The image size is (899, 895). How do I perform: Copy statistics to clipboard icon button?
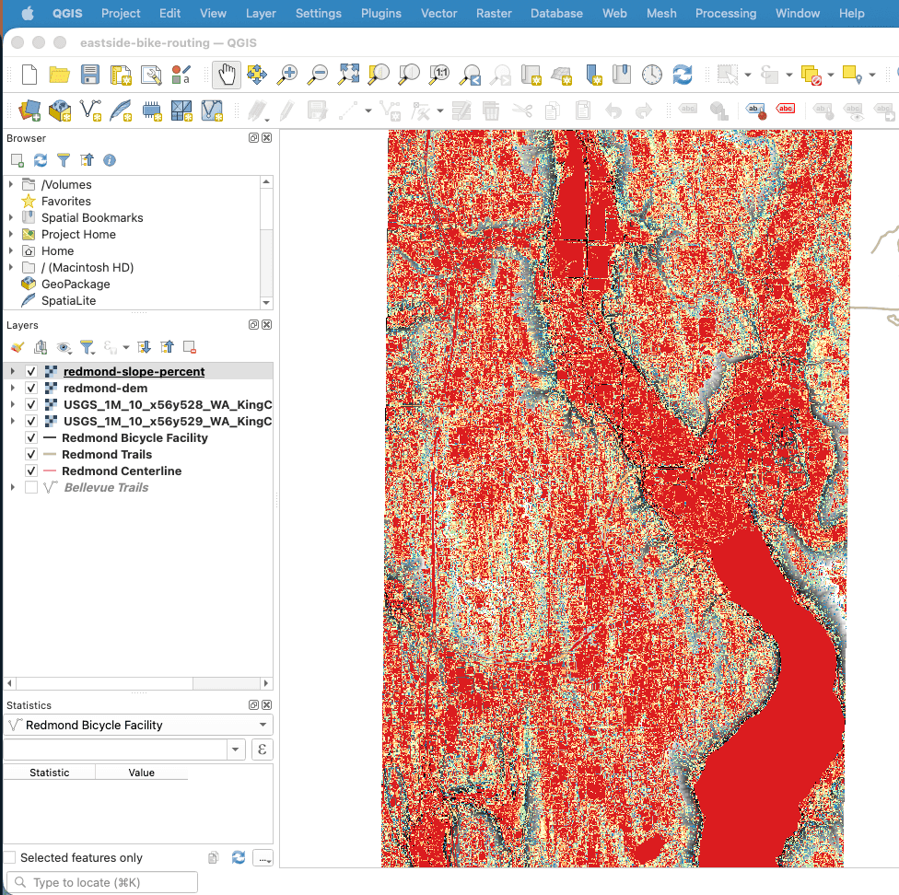click(214, 857)
